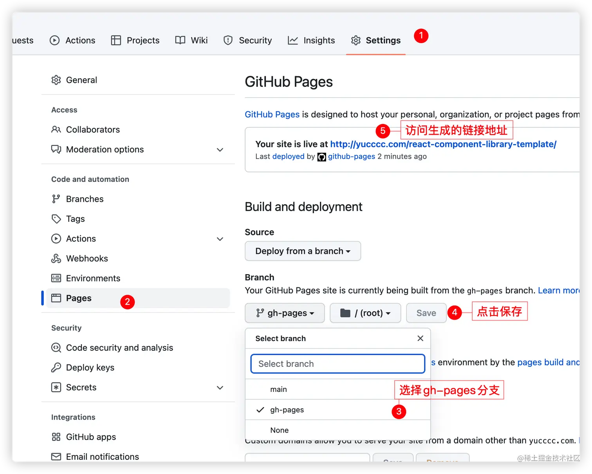Click the pages build link
The width and height of the screenshot is (592, 474).
(x=548, y=363)
